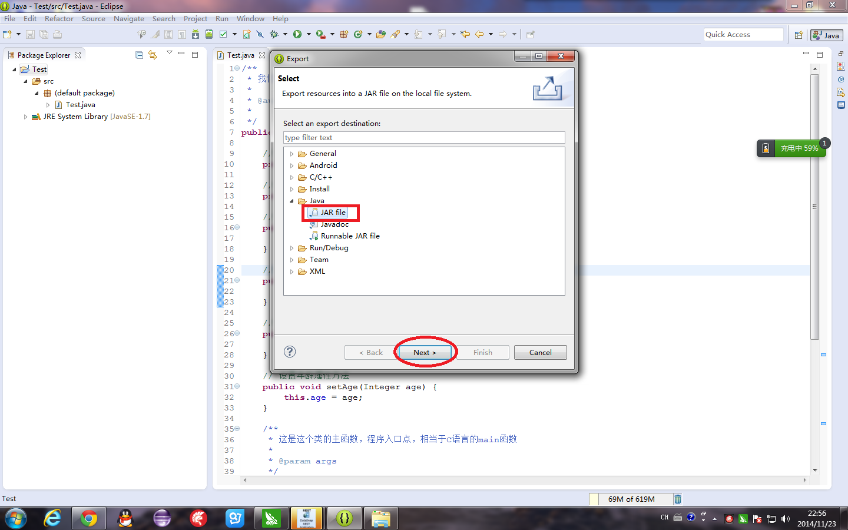This screenshot has width=848, height=530.
Task: Click the New Java Package icon
Action: pyautogui.click(x=344, y=34)
